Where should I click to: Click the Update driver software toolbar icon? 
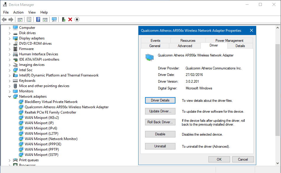[63, 19]
